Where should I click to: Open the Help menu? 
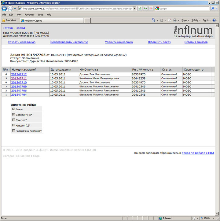click(x=49, y=15)
